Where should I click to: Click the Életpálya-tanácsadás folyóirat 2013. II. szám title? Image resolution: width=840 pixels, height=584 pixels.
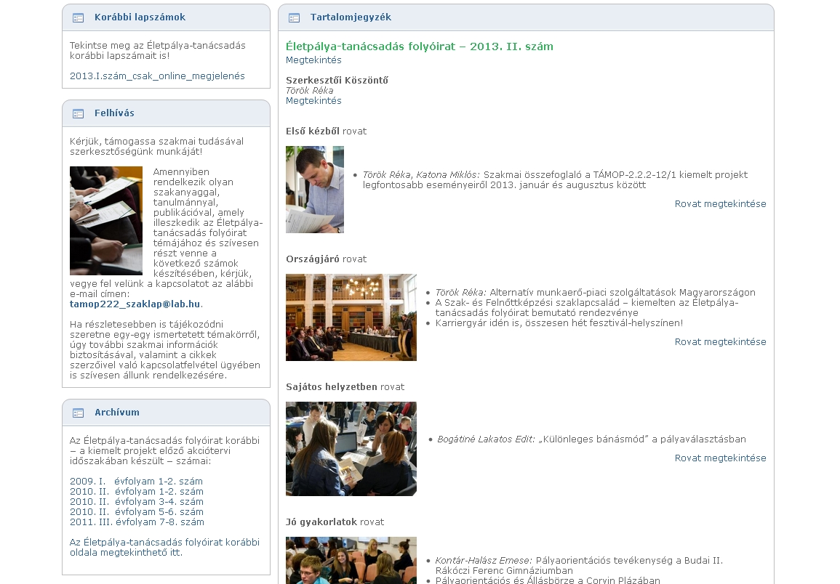coord(420,46)
